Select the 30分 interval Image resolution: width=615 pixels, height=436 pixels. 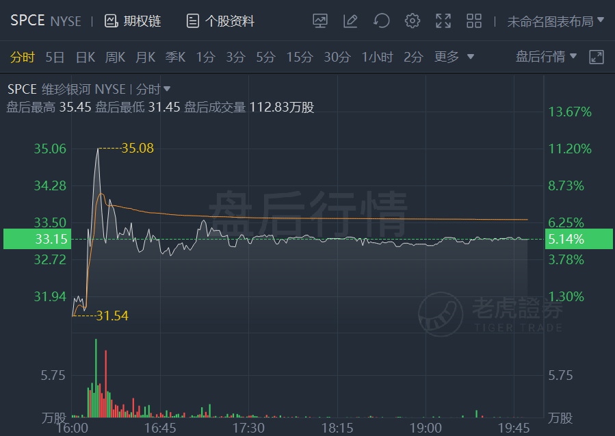tap(337, 57)
